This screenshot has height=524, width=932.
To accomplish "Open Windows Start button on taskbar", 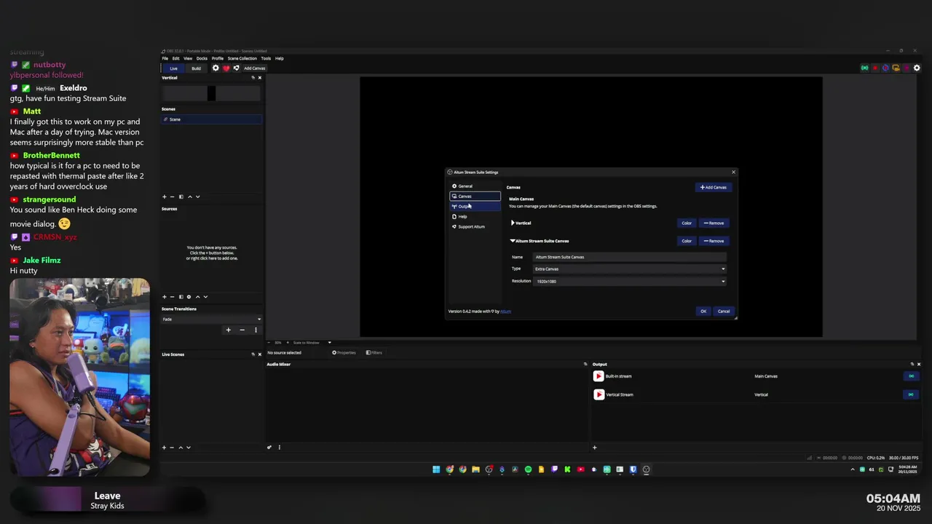I will 436,469.
